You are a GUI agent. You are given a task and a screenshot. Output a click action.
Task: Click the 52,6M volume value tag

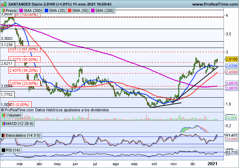click(231, 118)
